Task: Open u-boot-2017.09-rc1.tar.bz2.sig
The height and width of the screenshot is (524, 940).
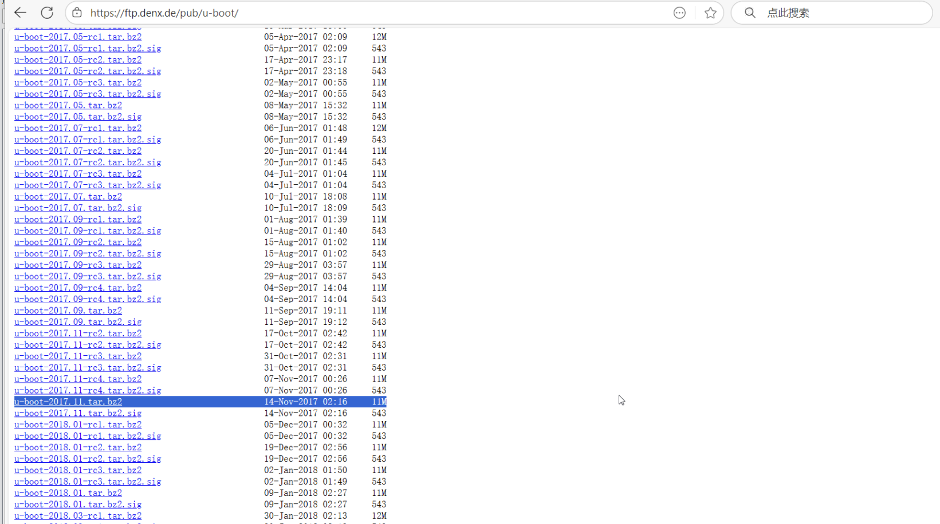Action: pyautogui.click(x=88, y=231)
